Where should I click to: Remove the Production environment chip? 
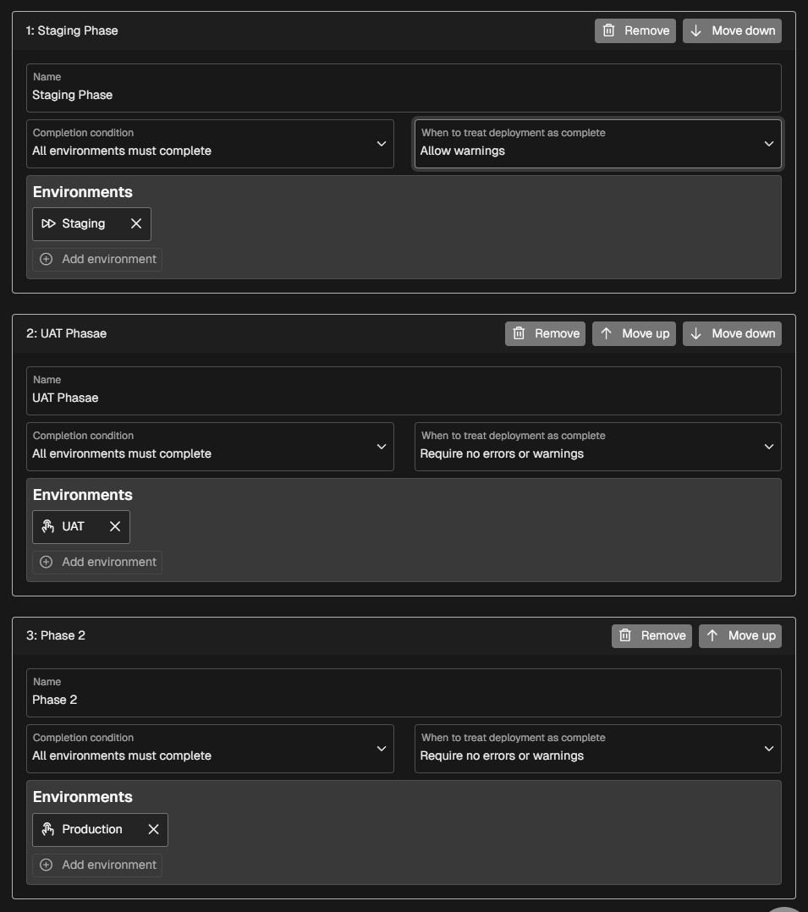[x=154, y=829]
